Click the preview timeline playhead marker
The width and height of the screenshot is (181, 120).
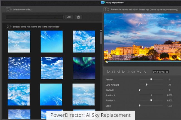pyautogui.click(x=107, y=62)
